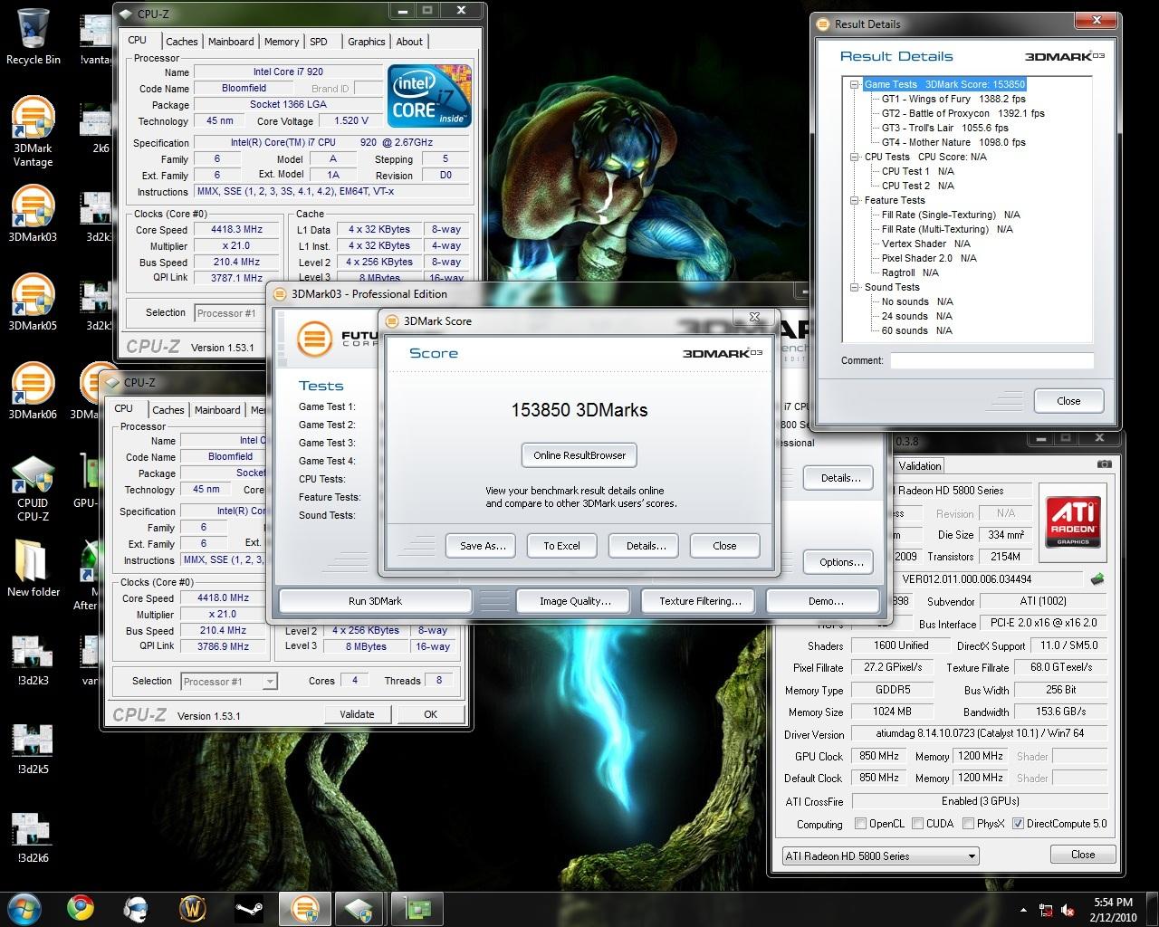Launch the 3DMark Vantage desktop shortcut
This screenshot has height=927, width=1159.
(34, 131)
